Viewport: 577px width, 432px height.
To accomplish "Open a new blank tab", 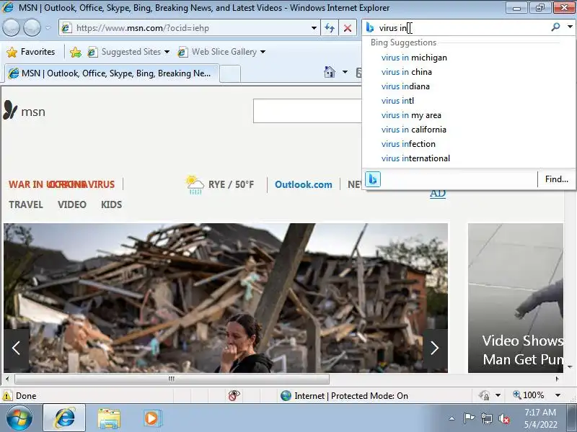I will (230, 73).
